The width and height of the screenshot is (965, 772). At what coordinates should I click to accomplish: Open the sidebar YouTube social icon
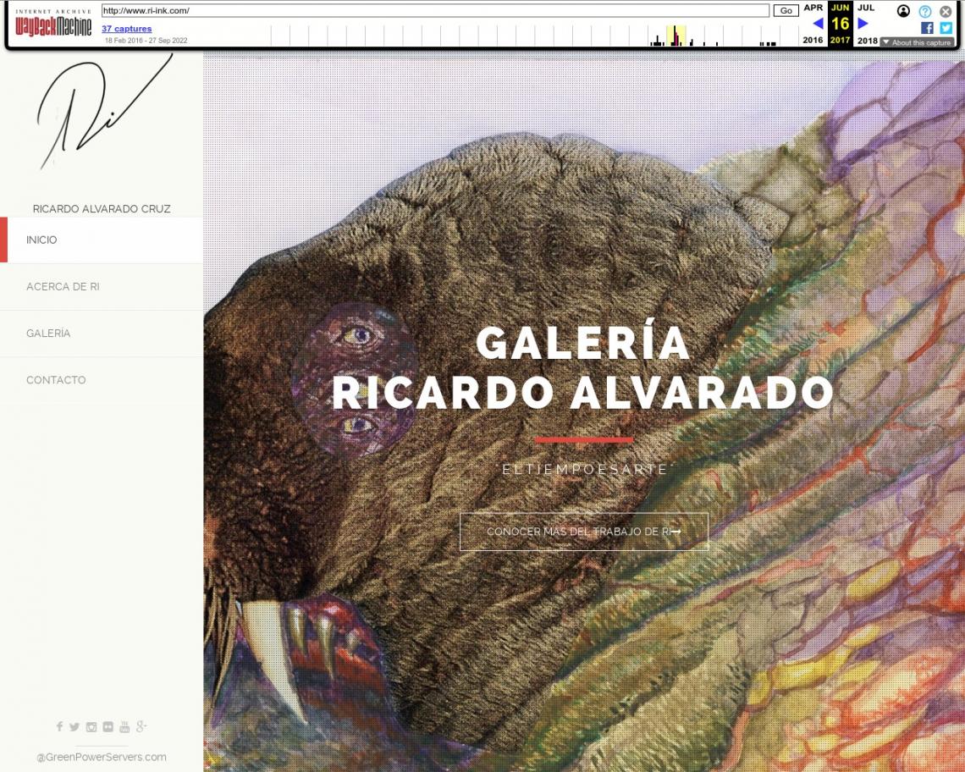click(124, 727)
